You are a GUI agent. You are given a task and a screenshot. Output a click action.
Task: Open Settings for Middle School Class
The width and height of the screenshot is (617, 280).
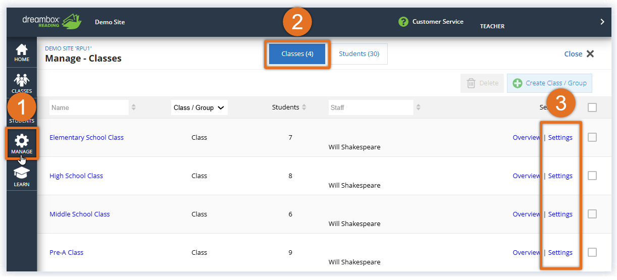[x=560, y=214]
